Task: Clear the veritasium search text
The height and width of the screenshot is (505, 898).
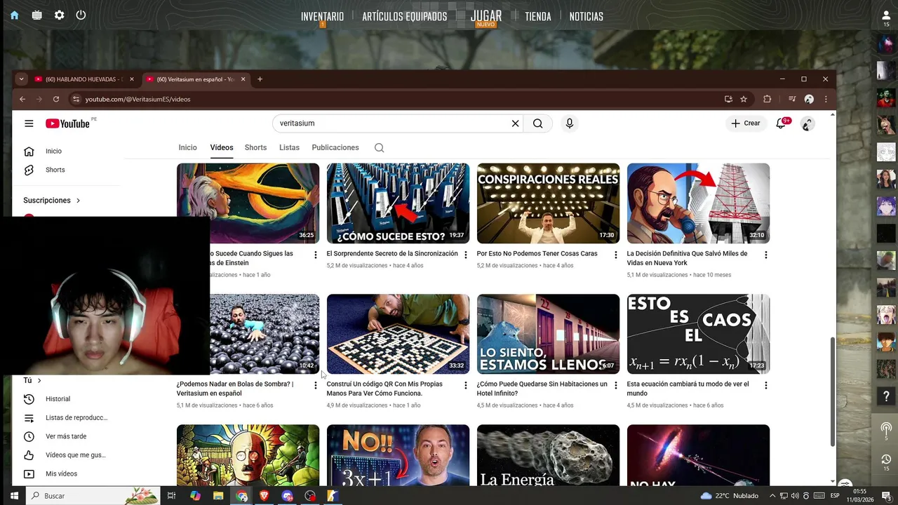Action: (x=515, y=123)
